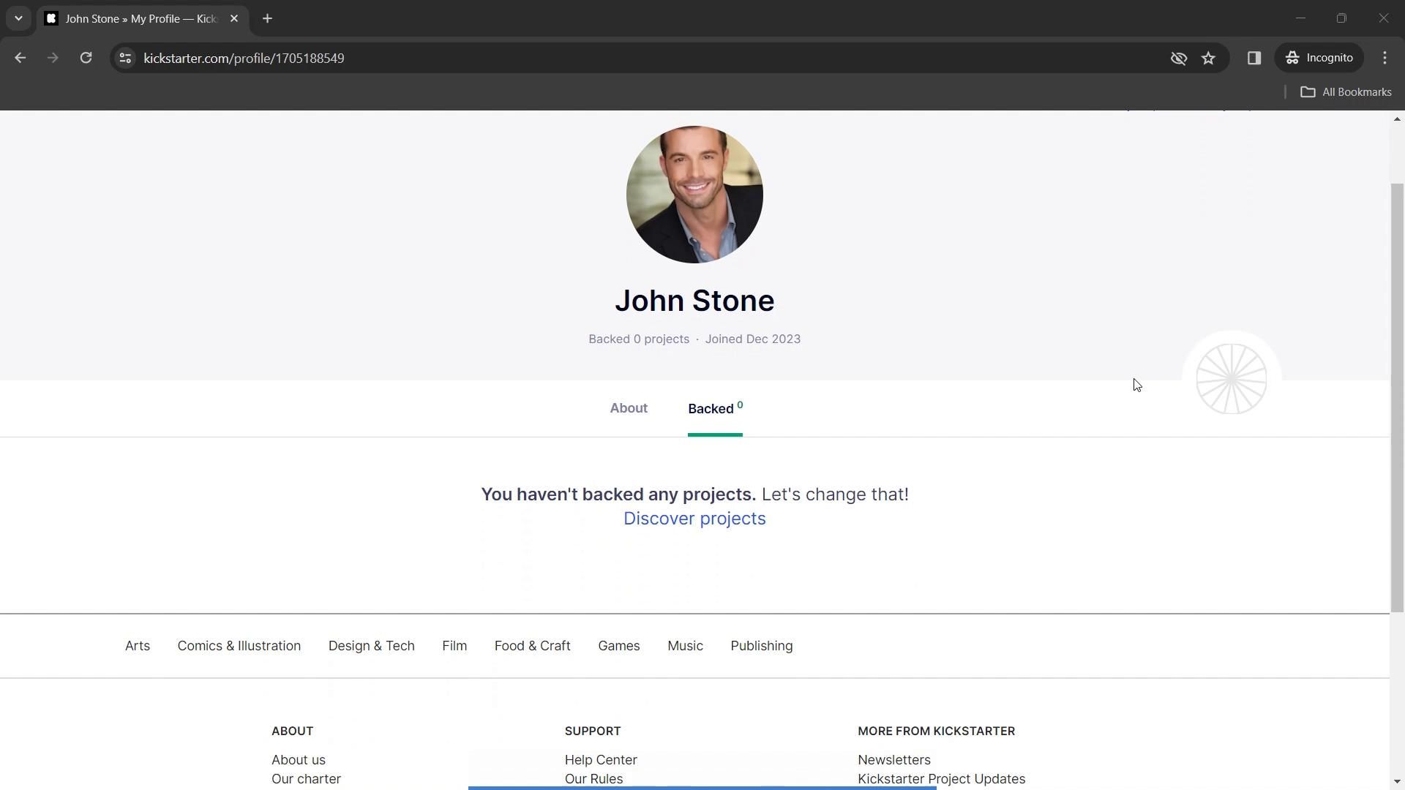This screenshot has width=1405, height=790.
Task: Click site information icon in address bar
Action: click(125, 58)
